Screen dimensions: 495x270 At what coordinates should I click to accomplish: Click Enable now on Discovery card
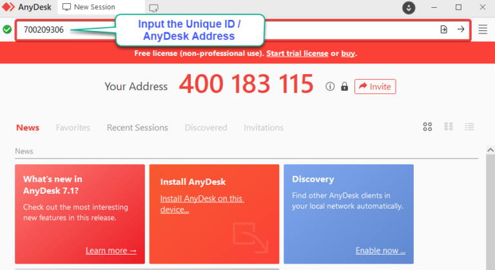coord(380,250)
